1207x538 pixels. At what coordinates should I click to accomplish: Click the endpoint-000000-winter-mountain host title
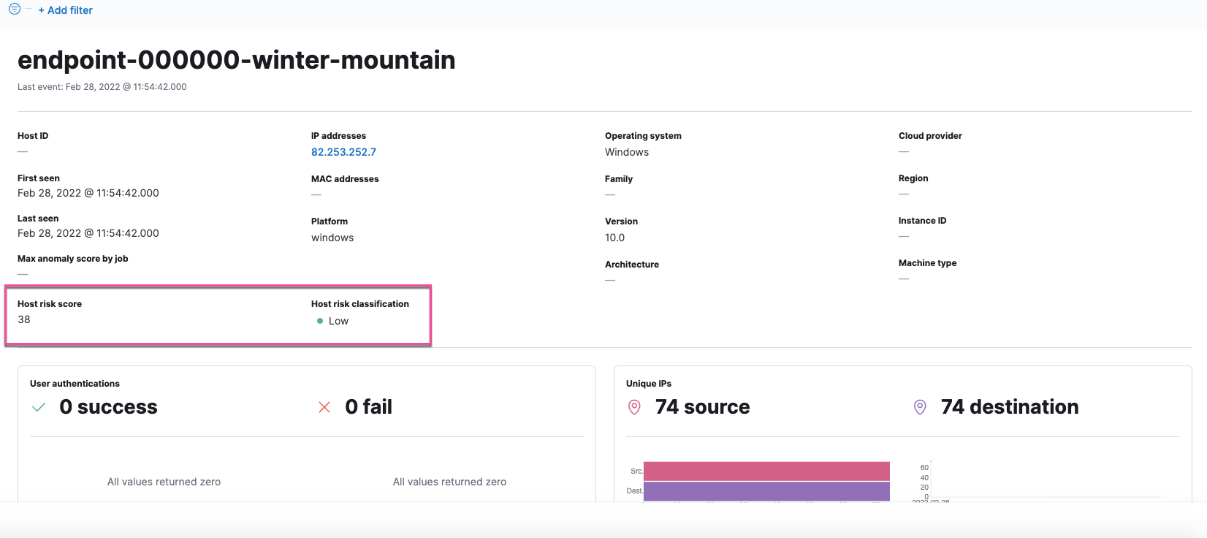click(x=236, y=60)
